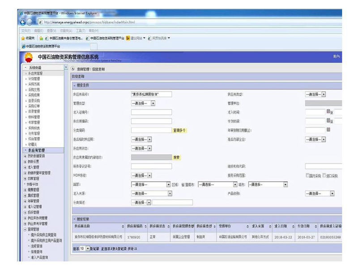The image size is (358, 276).
Task: Click supplier code cell 1780920
Action: pos(134,237)
